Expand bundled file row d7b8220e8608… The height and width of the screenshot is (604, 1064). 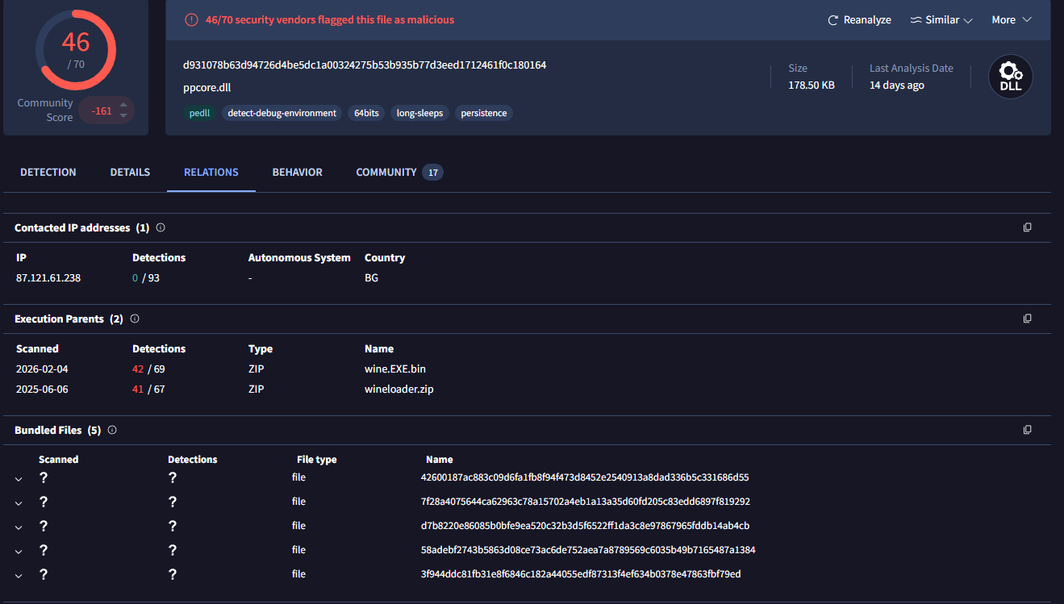click(x=19, y=527)
